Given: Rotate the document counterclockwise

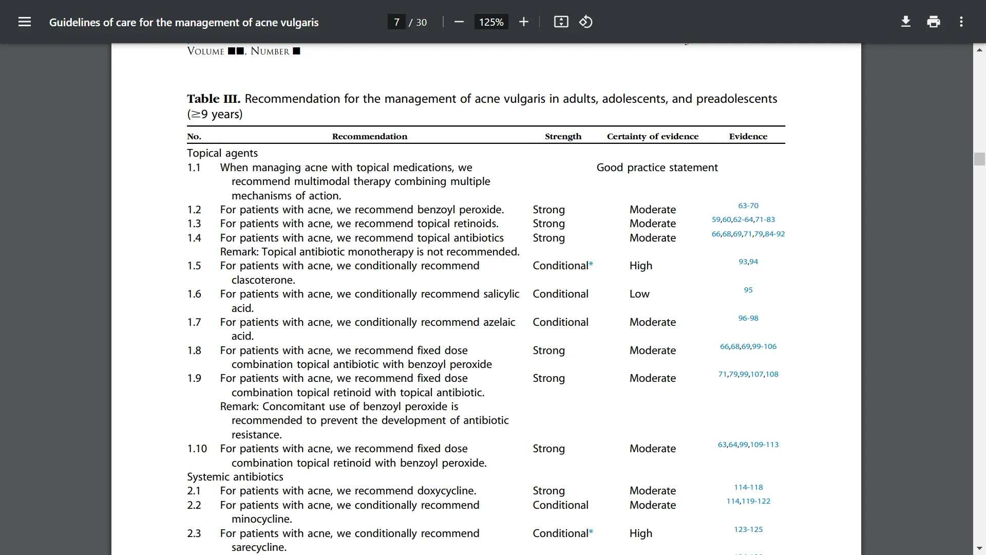Looking at the screenshot, I should pyautogui.click(x=586, y=22).
